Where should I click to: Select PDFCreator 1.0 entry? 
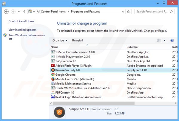(x=65, y=93)
